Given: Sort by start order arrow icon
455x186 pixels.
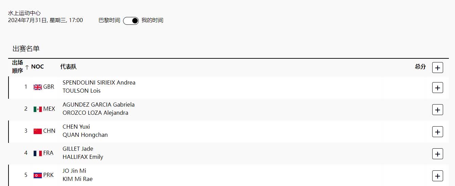Looking at the screenshot, I should coord(27,67).
